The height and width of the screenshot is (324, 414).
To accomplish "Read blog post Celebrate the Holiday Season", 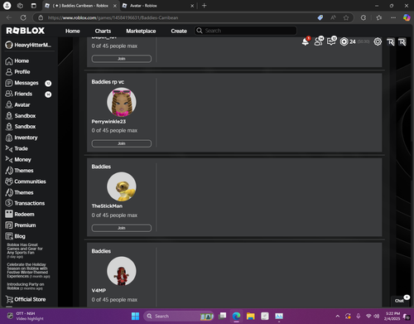I will (28, 270).
